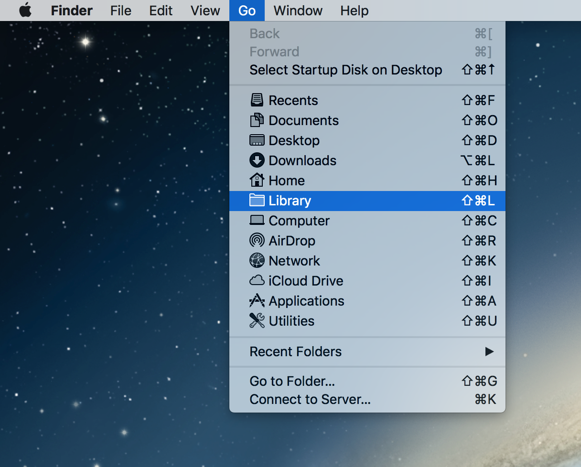581x467 pixels.
Task: Open the Help menu
Action: [355, 11]
